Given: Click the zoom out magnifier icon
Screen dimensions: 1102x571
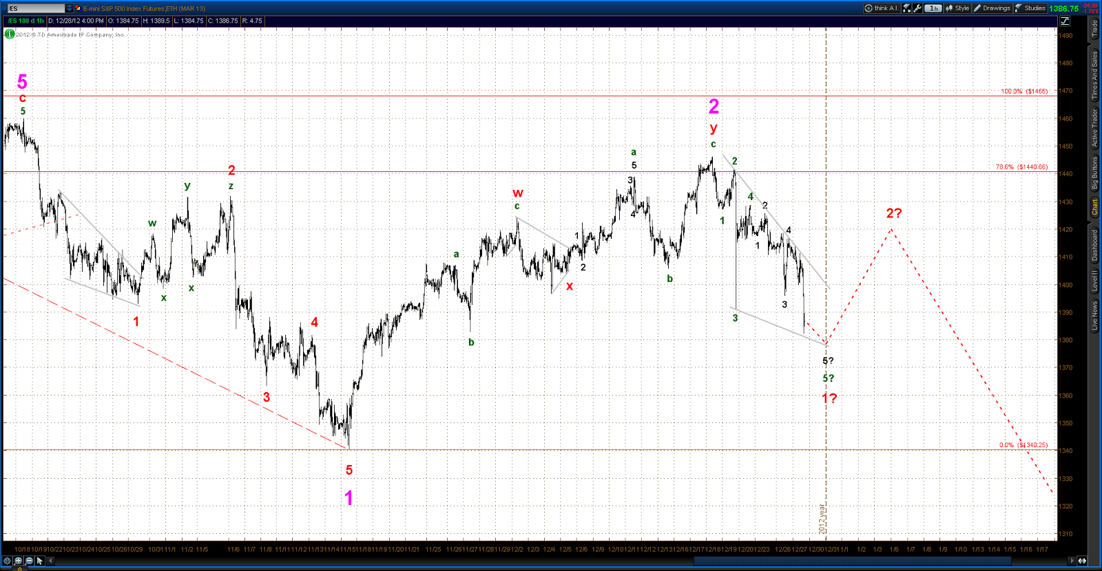Looking at the screenshot, I should 29,561.
